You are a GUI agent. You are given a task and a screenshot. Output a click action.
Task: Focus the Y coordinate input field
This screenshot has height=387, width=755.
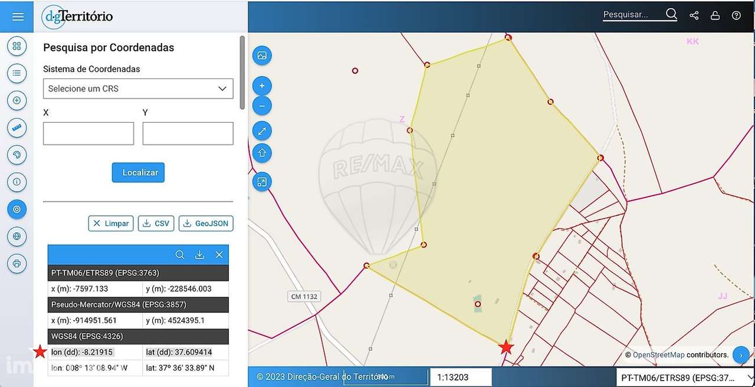tap(188, 133)
